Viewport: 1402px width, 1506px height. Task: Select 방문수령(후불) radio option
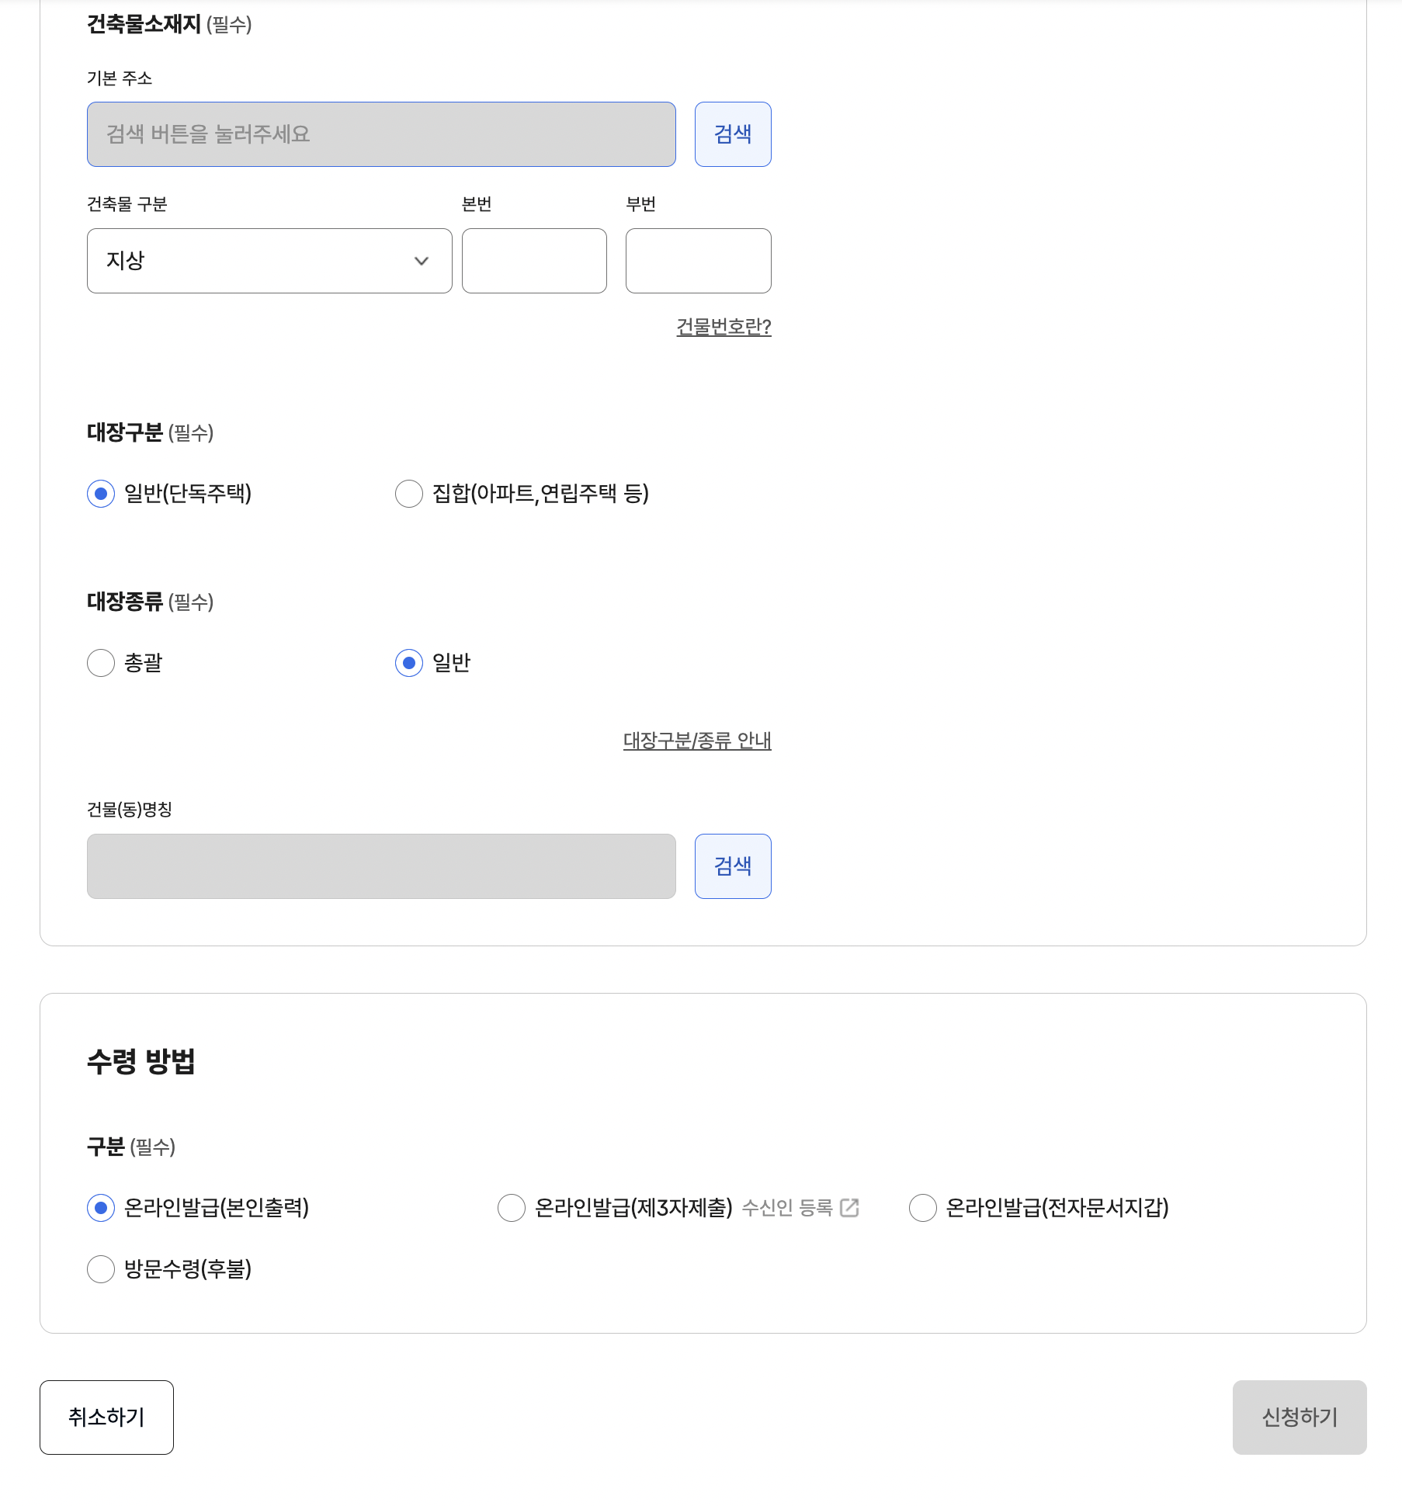tap(101, 1269)
